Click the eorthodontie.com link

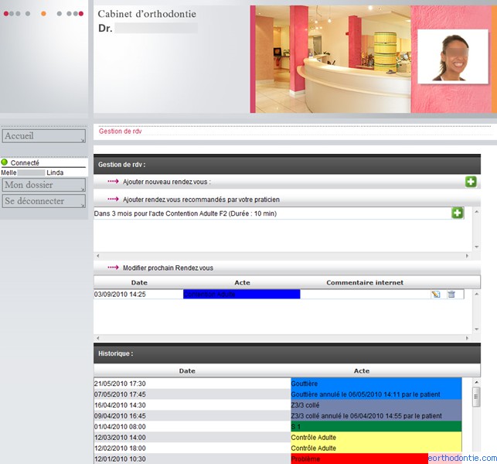pyautogui.click(x=458, y=458)
